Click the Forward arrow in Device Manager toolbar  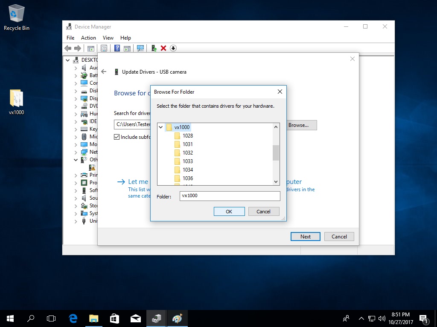(x=78, y=49)
